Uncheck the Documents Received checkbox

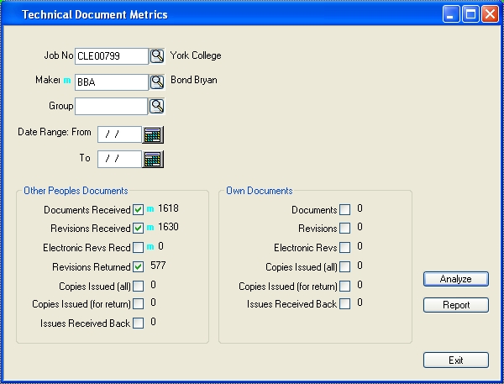click(139, 210)
